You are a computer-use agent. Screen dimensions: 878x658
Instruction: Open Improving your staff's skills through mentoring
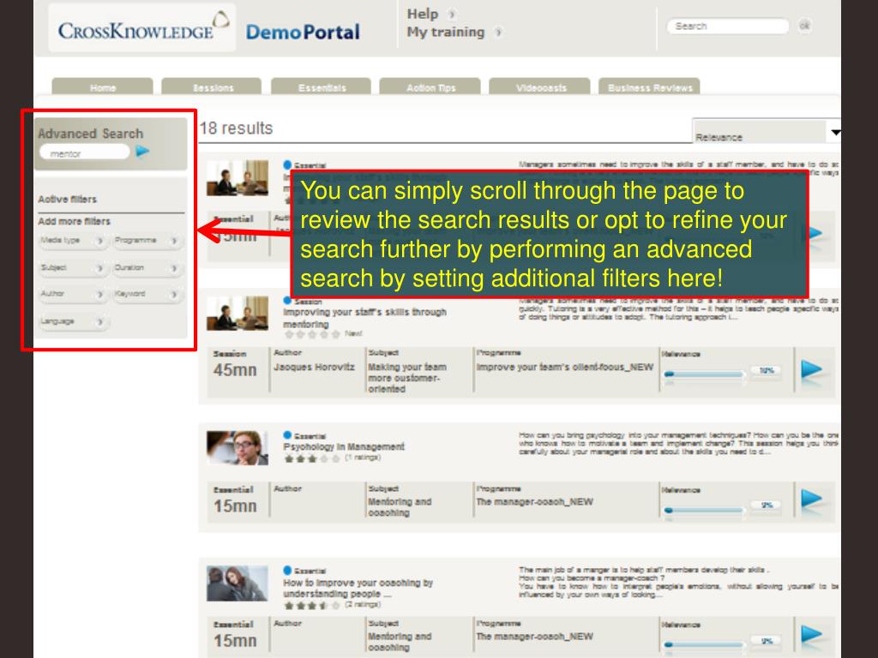coord(364,318)
